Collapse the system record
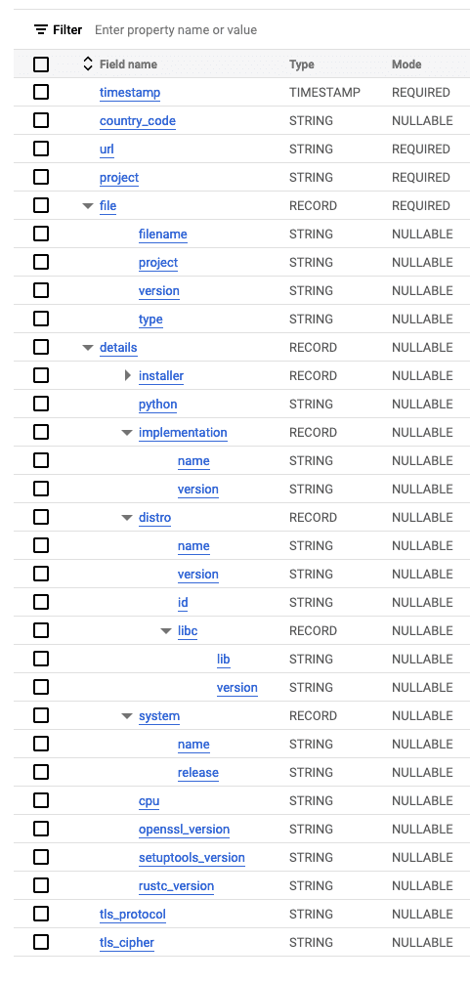The image size is (470, 983). pos(127,716)
